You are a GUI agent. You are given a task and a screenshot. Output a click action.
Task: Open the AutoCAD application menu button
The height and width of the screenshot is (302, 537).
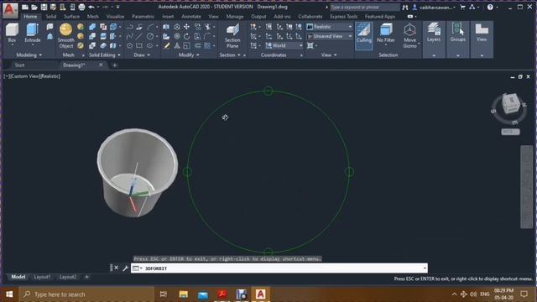coord(9,10)
